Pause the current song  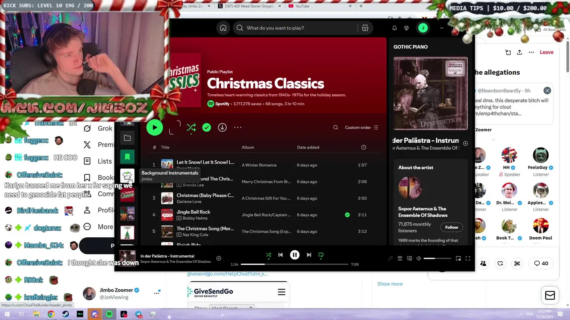tap(295, 255)
